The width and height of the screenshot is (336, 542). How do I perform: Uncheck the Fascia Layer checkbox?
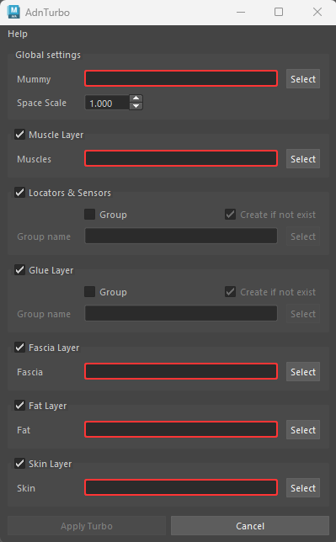[19, 347]
